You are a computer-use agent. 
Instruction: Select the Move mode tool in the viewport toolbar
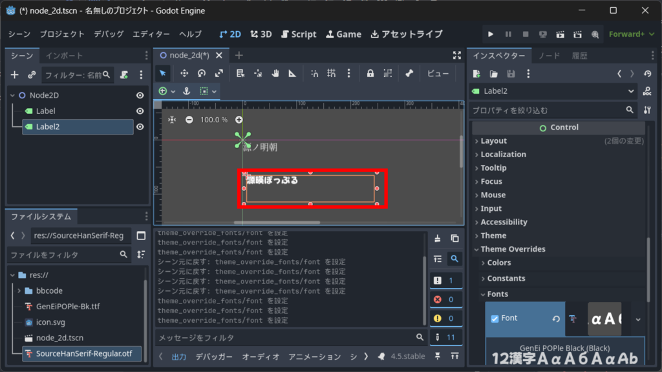(184, 74)
